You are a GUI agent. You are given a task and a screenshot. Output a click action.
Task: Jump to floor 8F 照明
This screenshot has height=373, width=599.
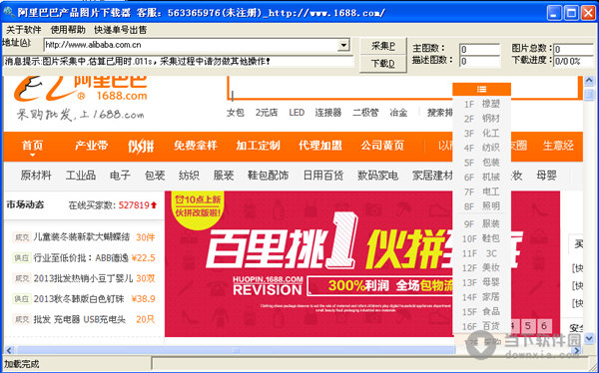pos(481,206)
